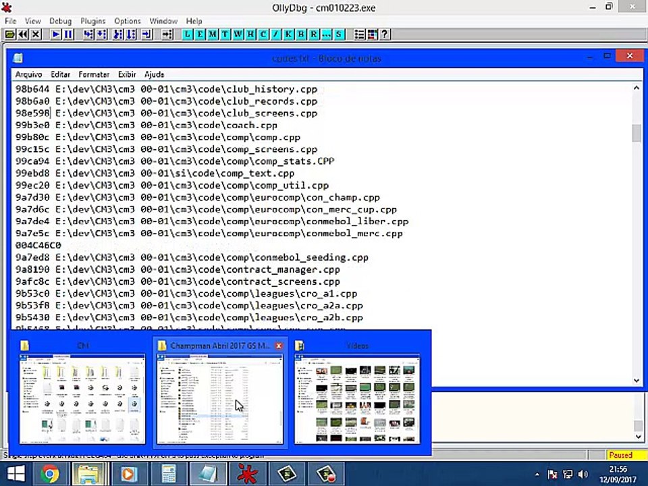Image resolution: width=648 pixels, height=486 pixels.
Task: Open Notepad Arquivo menu
Action: [x=28, y=74]
